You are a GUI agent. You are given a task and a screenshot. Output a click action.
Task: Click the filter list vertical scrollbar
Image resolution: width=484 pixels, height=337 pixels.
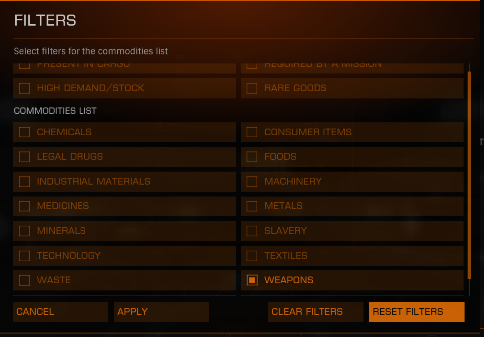click(469, 175)
